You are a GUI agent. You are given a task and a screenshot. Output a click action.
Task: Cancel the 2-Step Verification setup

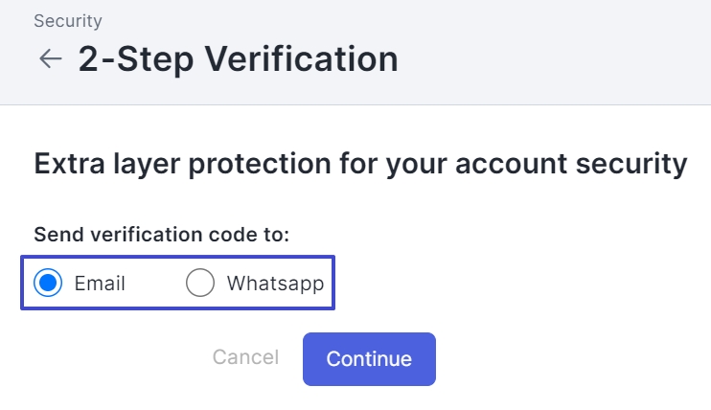click(x=245, y=357)
